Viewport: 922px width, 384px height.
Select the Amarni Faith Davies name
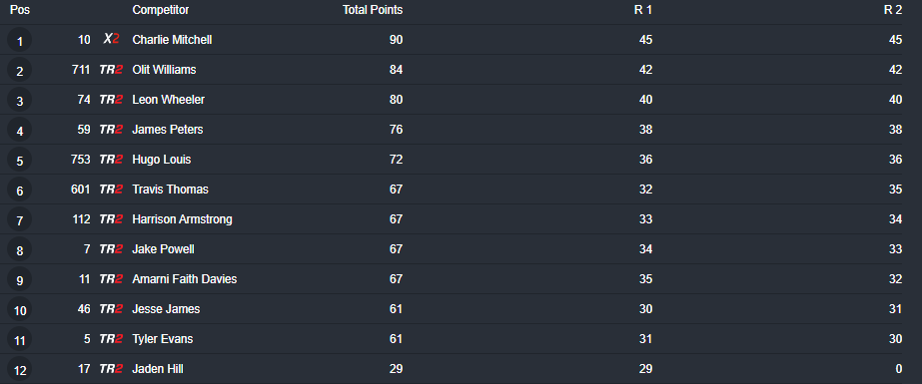tap(185, 279)
